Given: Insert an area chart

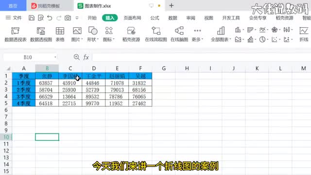Looking at the screenshot, I should (238, 39).
